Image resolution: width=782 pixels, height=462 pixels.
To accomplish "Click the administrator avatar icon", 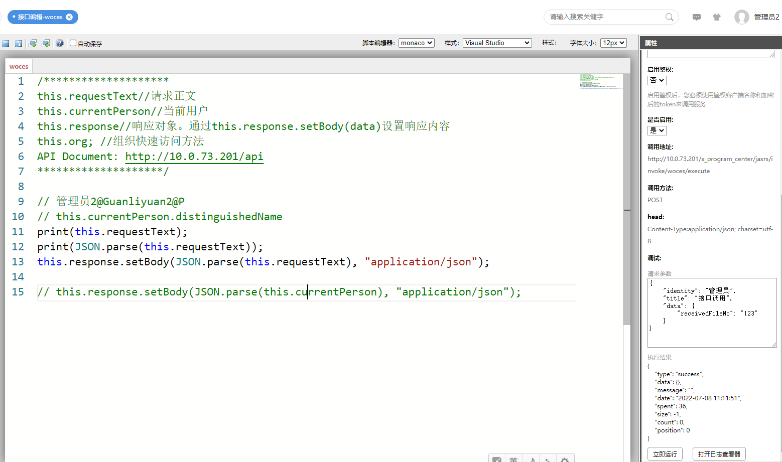I will pyautogui.click(x=741, y=17).
